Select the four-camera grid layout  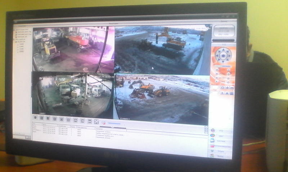[42, 118]
